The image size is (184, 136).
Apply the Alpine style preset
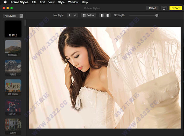(13, 68)
